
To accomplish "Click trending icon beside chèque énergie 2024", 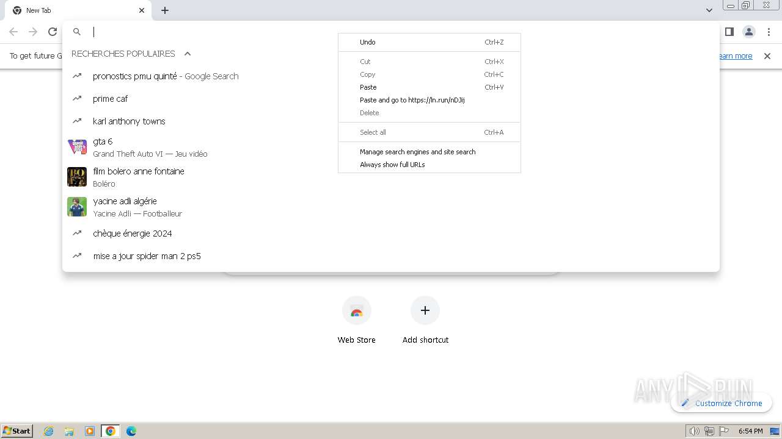I will [77, 234].
